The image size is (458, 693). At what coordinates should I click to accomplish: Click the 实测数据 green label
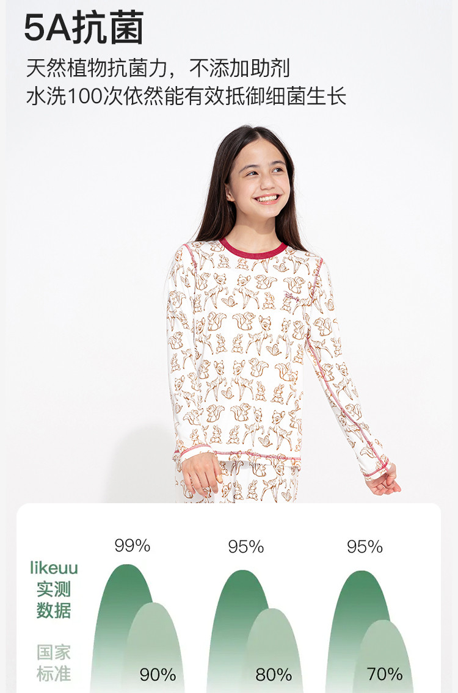tap(54, 600)
